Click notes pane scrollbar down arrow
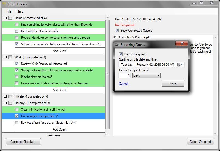The image size is (220, 151). click(215, 134)
